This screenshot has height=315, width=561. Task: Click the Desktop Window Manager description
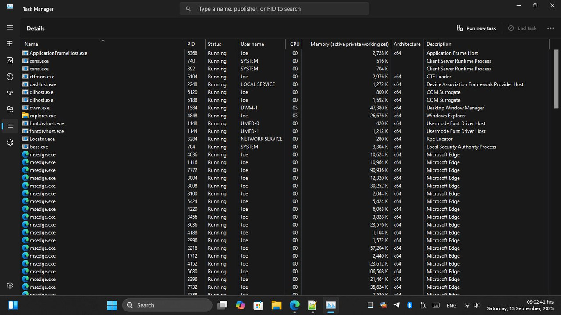455,108
